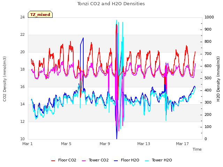Click the blue Floor H2O minimum at zero near Mar 10

(117, 138)
